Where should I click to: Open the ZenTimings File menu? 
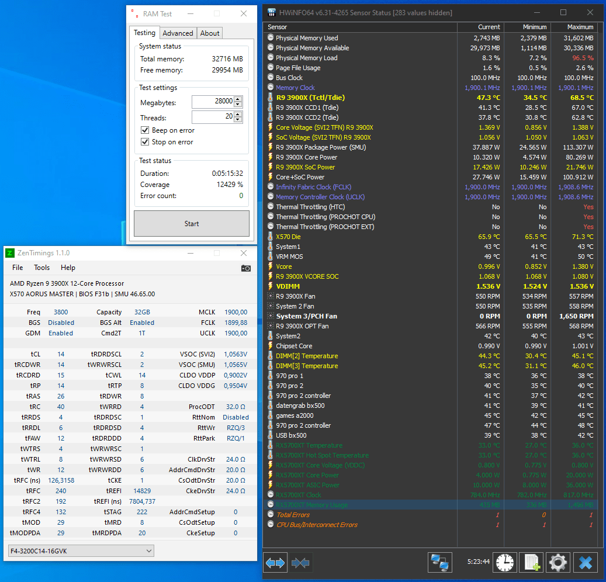[x=18, y=268]
